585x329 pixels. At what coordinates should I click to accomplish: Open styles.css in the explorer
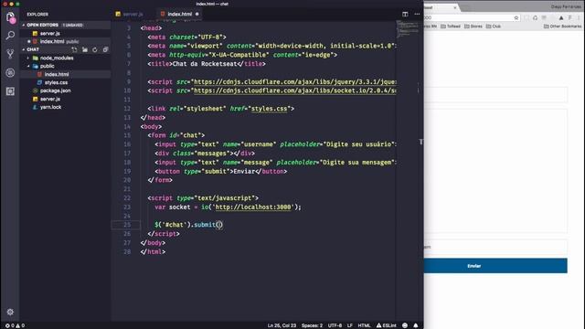(56, 82)
